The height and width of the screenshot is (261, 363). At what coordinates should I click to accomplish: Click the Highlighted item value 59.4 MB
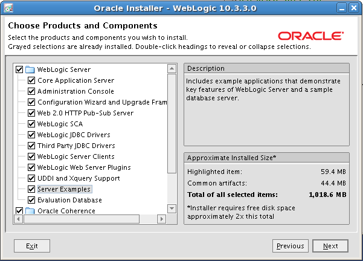click(x=333, y=172)
